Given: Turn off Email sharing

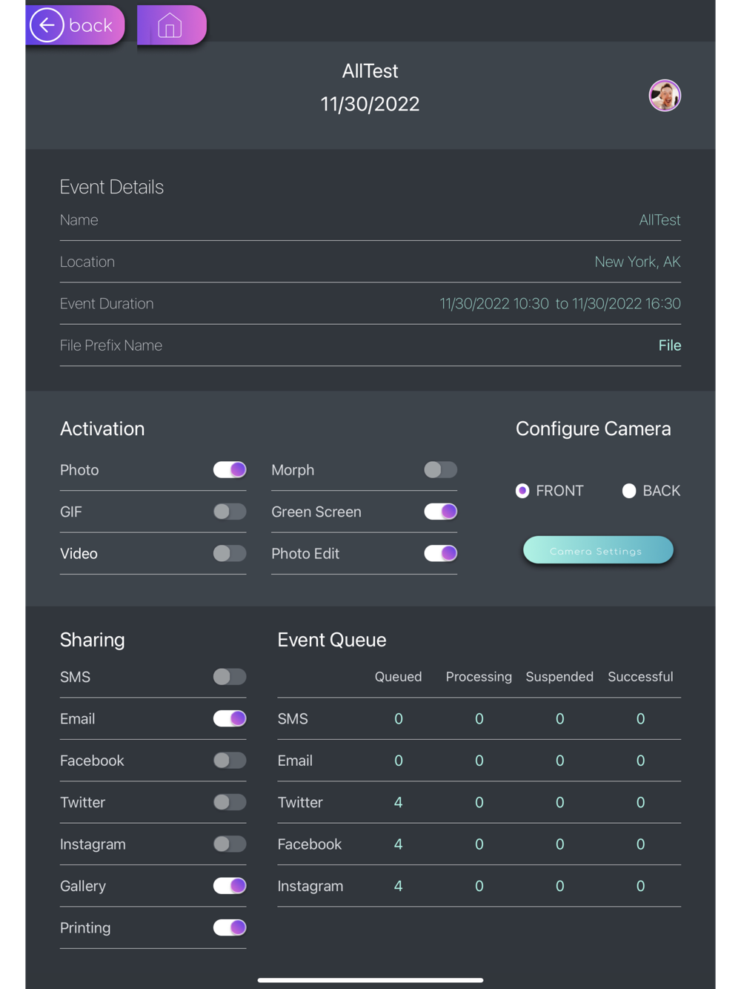Looking at the screenshot, I should tap(230, 718).
